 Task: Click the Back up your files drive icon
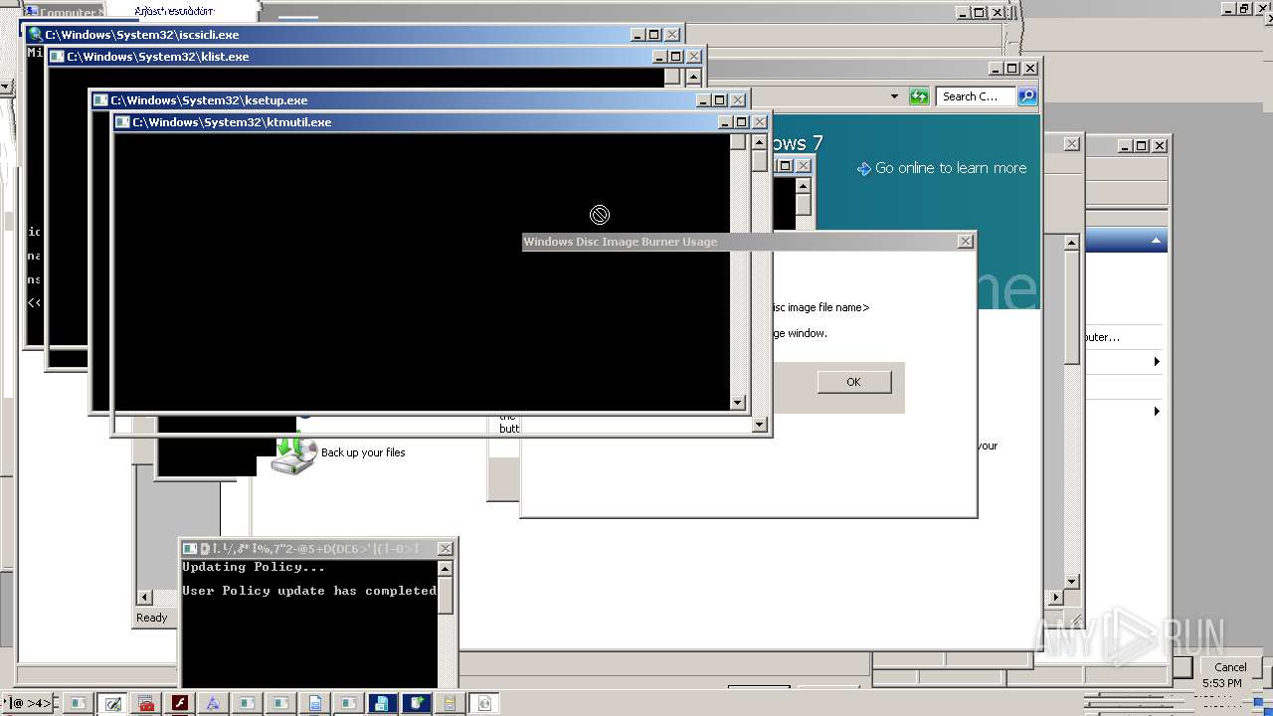click(x=294, y=453)
